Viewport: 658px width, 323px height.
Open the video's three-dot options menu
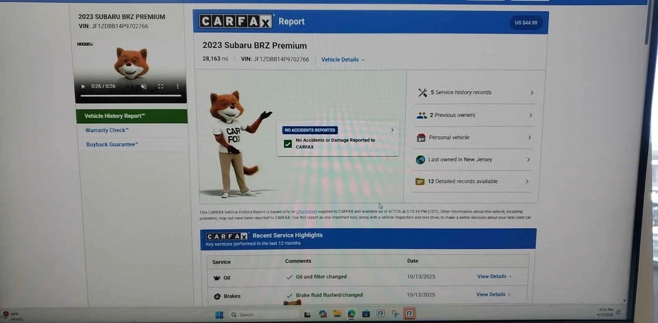(x=178, y=86)
